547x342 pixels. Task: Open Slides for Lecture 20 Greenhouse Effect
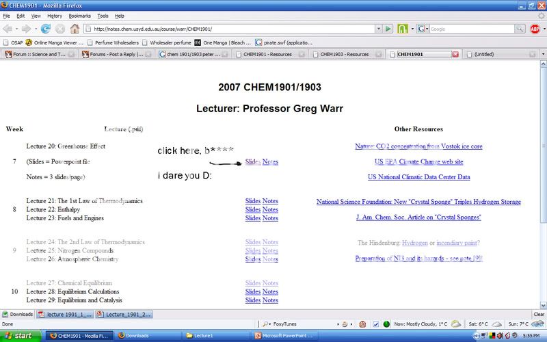pyautogui.click(x=252, y=162)
